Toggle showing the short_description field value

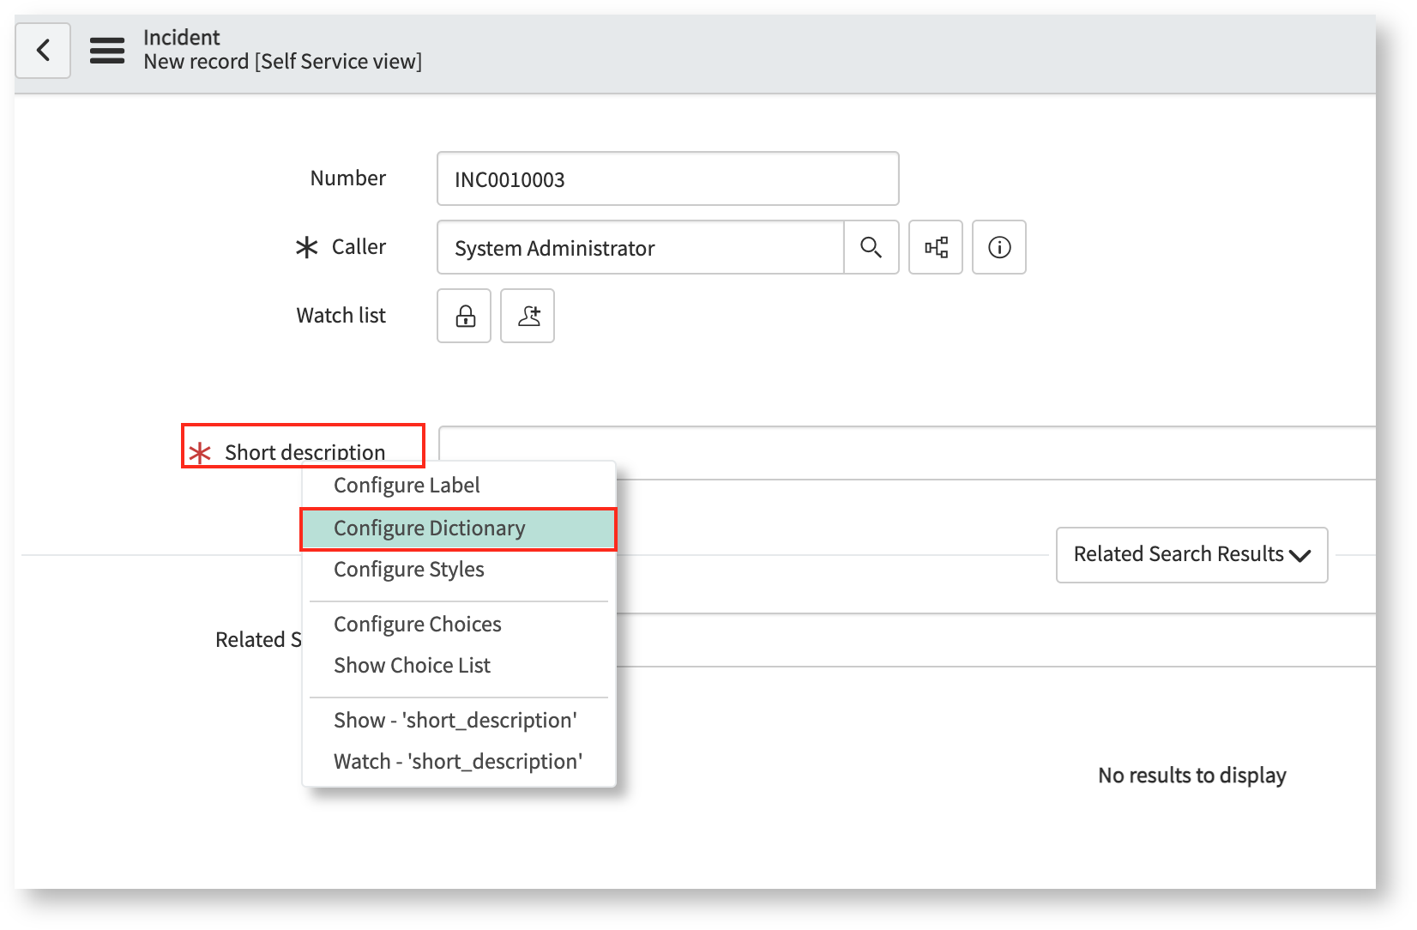click(x=455, y=720)
